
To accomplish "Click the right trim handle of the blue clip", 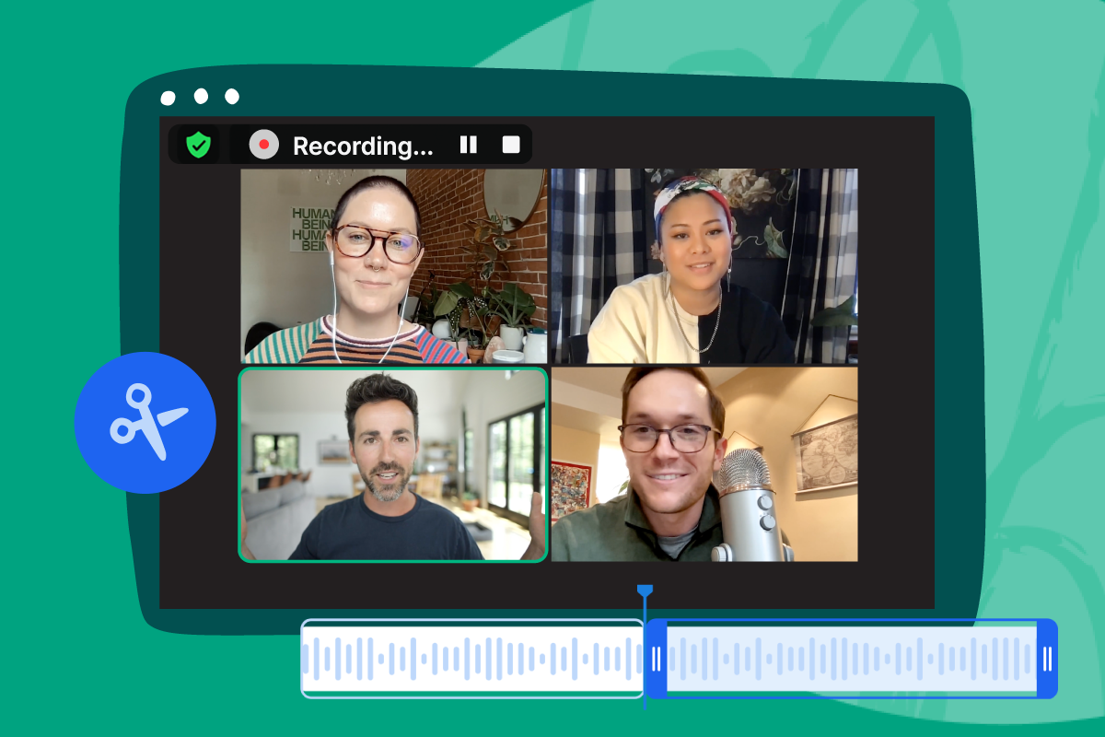I will tap(1047, 659).
